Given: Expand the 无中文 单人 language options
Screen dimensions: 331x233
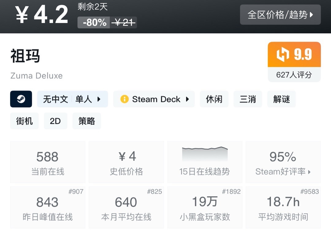Looking at the screenshot, I should [72, 99].
